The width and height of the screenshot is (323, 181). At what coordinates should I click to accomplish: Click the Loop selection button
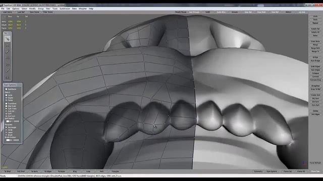(88, 171)
